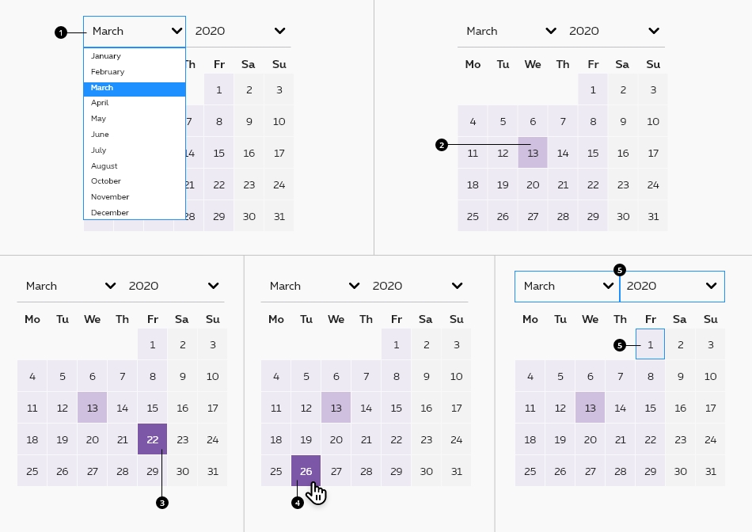Select October from the open month list
This screenshot has height=532, width=752.
pyautogui.click(x=106, y=181)
